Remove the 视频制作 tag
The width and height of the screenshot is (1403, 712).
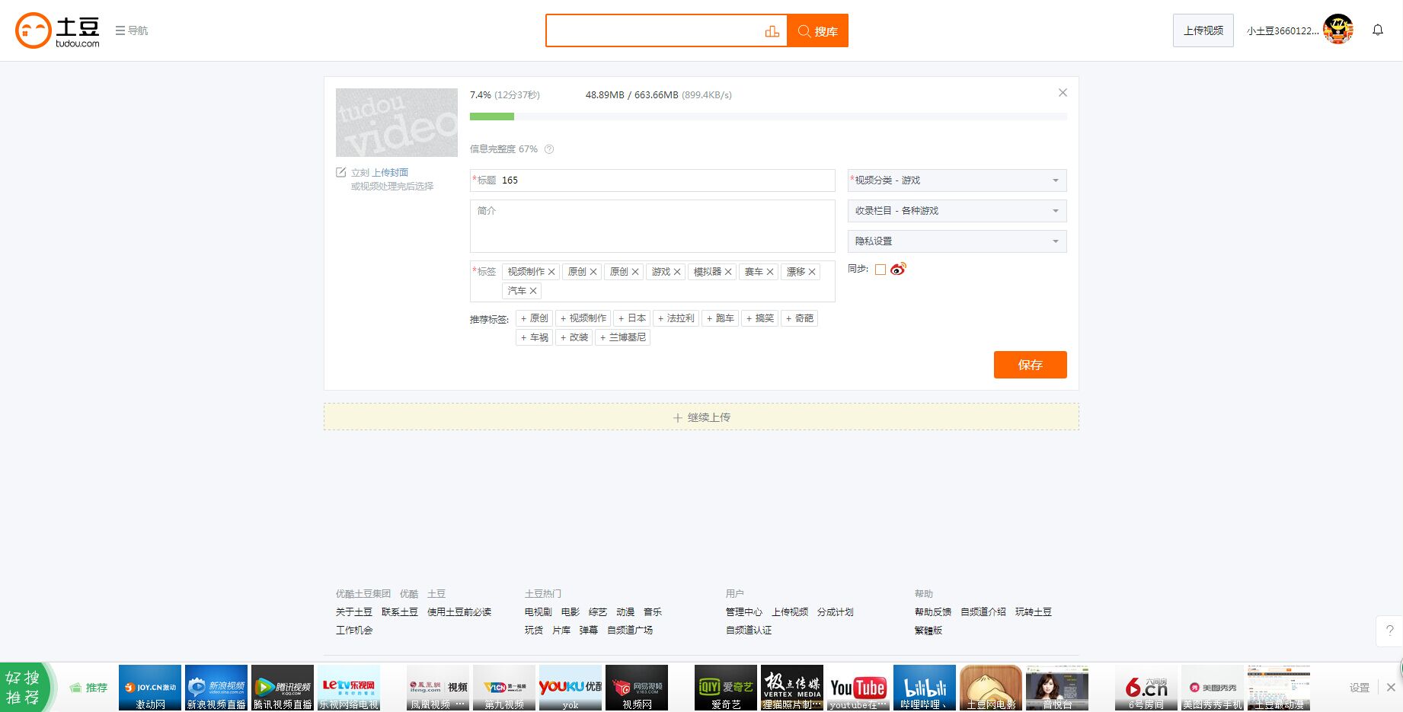551,272
